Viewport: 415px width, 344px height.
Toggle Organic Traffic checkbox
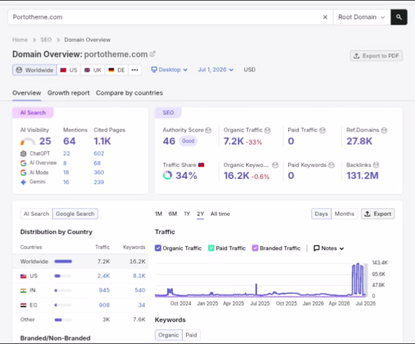click(158, 248)
